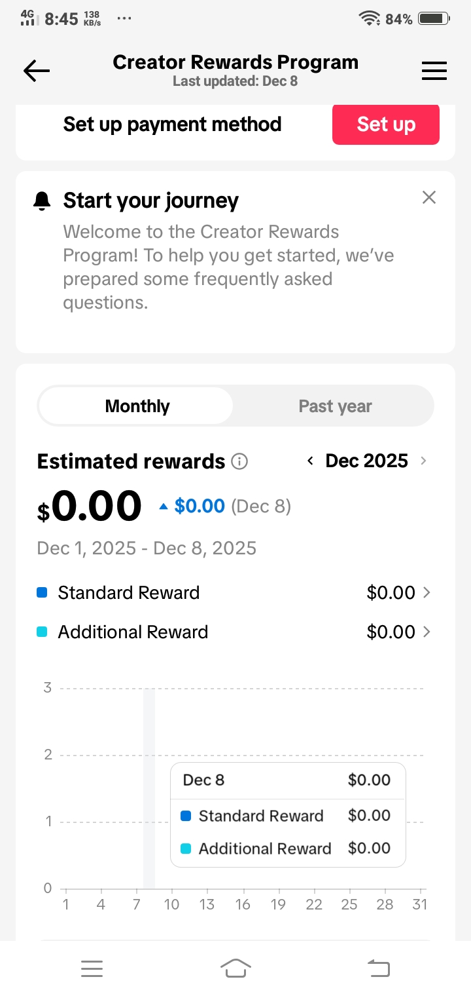Go to previous month arrow
This screenshot has width=471, height=996.
(310, 461)
